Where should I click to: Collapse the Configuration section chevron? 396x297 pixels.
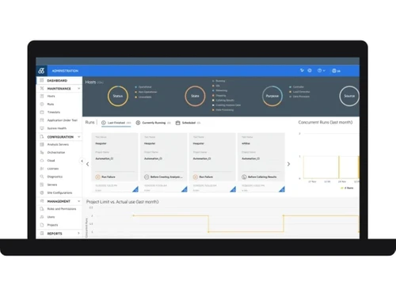click(x=78, y=137)
